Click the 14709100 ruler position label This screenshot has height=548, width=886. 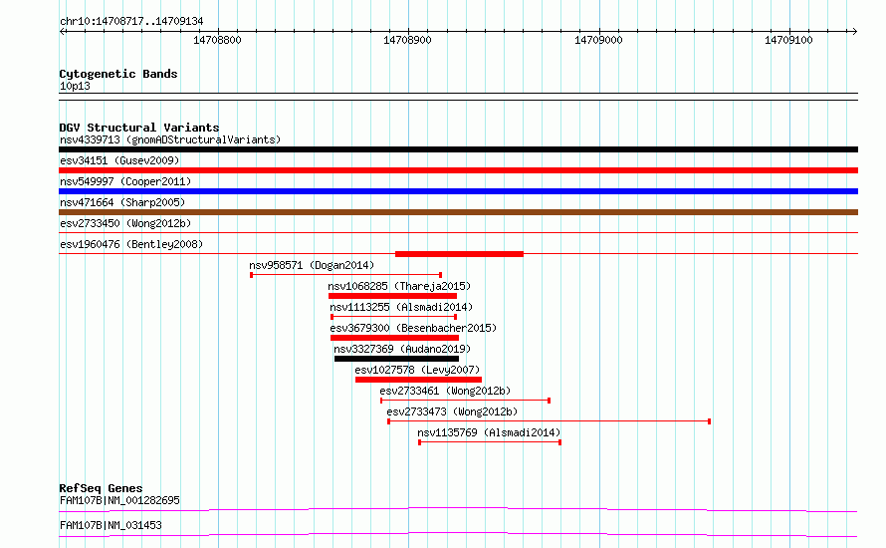tap(788, 40)
